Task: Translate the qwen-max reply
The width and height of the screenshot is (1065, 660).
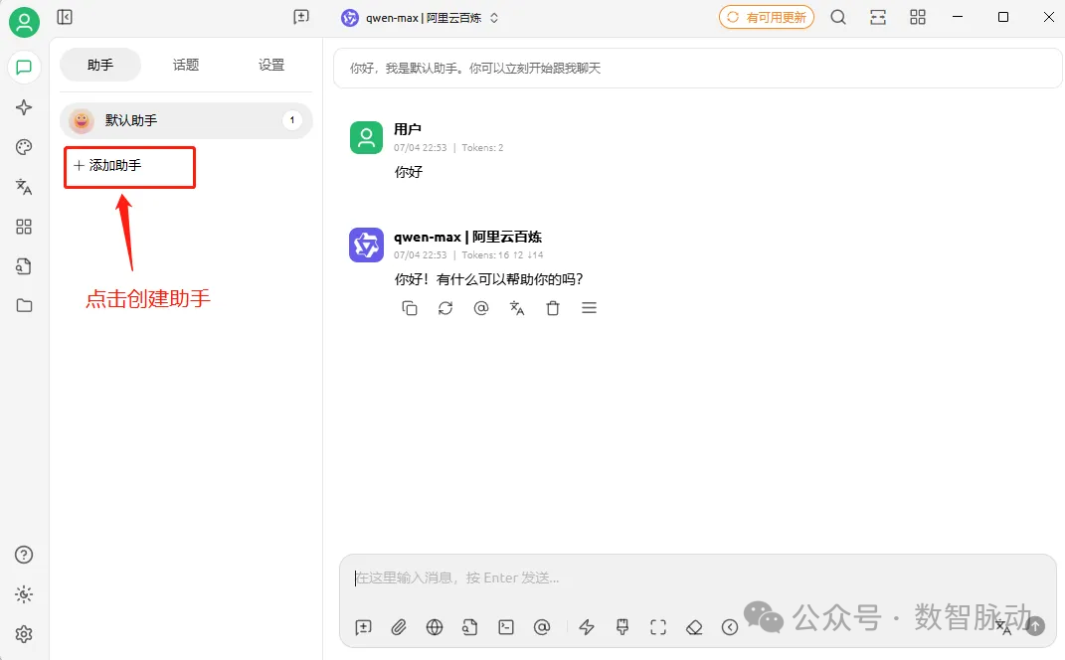Action: [517, 308]
